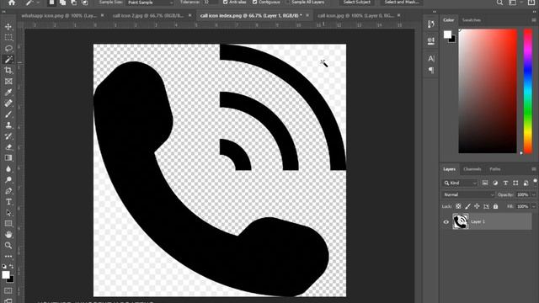Open the Edit Toolbar three-dots menu
Screen dimensions: 539x303
click(x=8, y=256)
